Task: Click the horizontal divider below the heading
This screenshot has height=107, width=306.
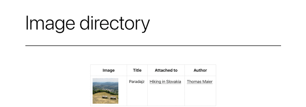Action: pyautogui.click(x=153, y=46)
